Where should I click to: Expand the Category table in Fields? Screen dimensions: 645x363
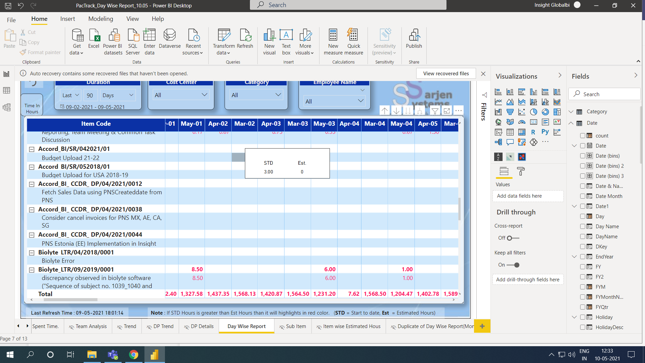coord(571,112)
